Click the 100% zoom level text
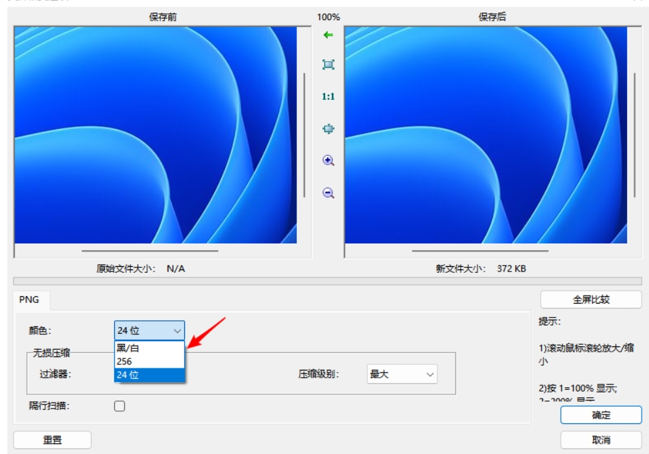649x454 pixels. pos(329,17)
